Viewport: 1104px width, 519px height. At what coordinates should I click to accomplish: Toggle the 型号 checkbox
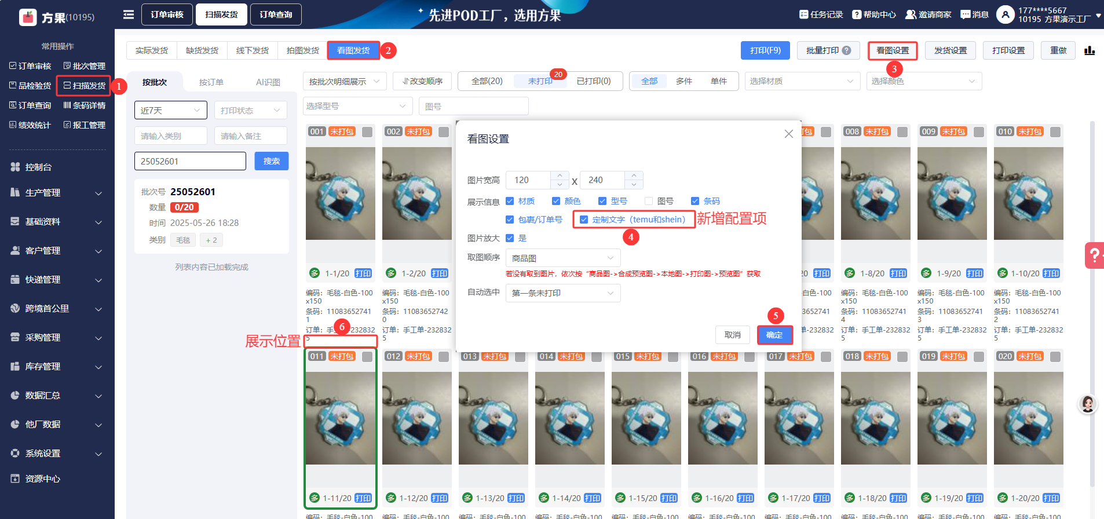pyautogui.click(x=602, y=201)
